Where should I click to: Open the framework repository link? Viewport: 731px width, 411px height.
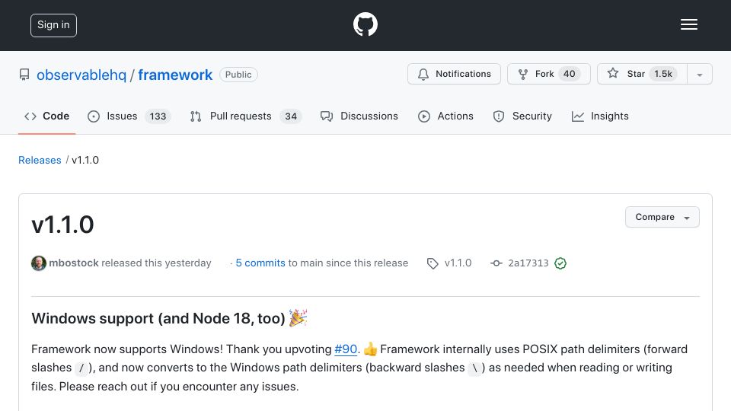click(175, 75)
